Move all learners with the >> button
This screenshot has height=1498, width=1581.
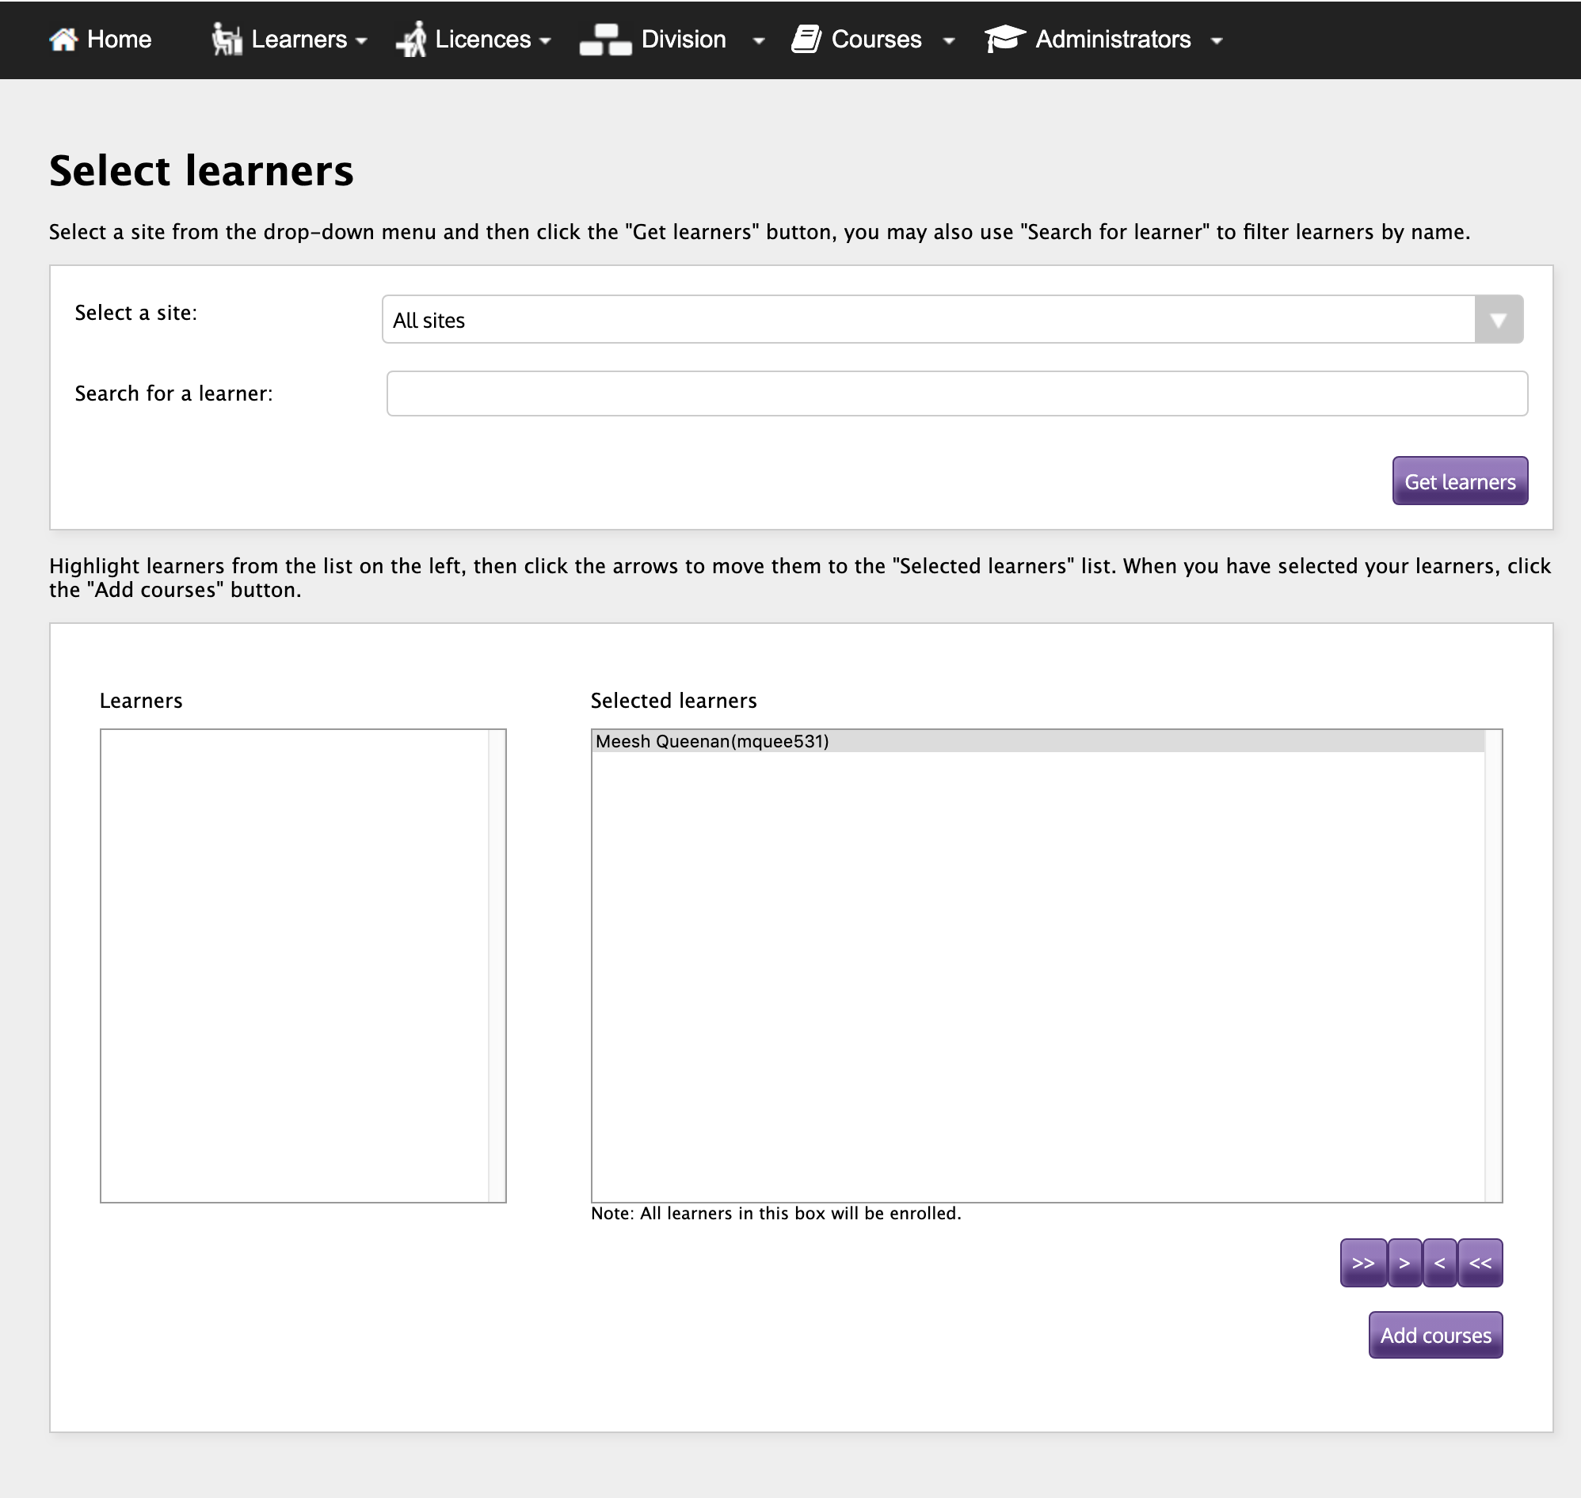click(x=1363, y=1263)
